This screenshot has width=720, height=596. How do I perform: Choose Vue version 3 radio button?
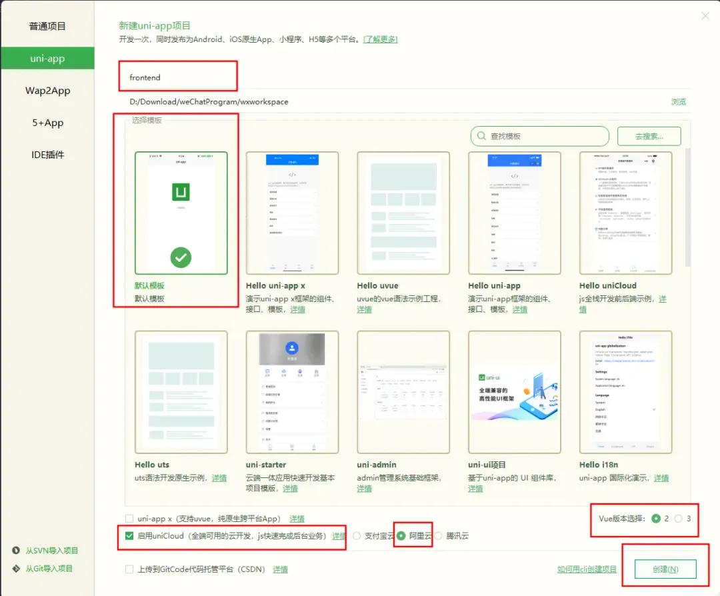(x=678, y=519)
